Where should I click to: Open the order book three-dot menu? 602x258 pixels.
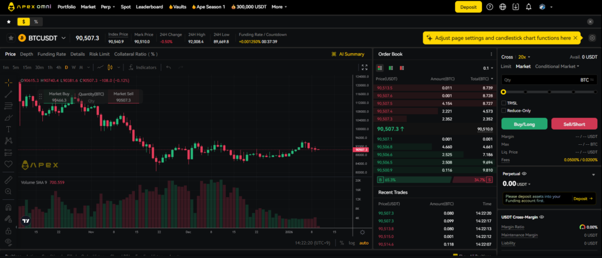(491, 55)
